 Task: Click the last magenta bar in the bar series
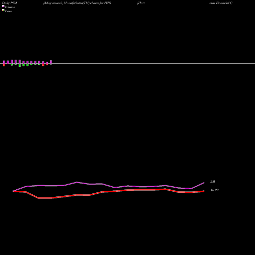(x=51, y=62)
